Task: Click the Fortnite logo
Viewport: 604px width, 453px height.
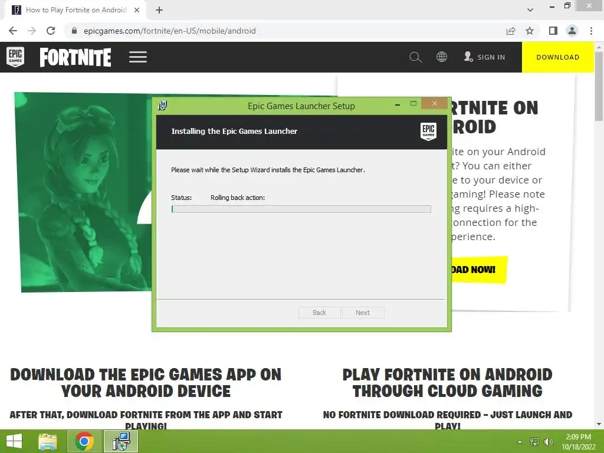Action: 75,57
